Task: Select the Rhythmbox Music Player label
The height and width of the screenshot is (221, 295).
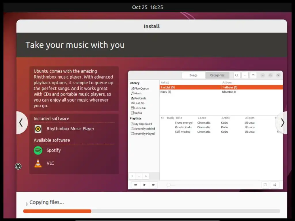Action: coord(71,129)
